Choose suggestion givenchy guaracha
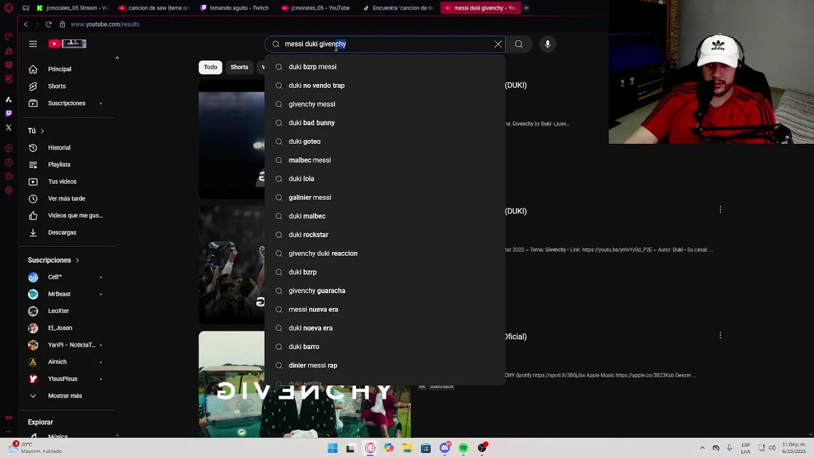This screenshot has height=458, width=814. pyautogui.click(x=385, y=291)
